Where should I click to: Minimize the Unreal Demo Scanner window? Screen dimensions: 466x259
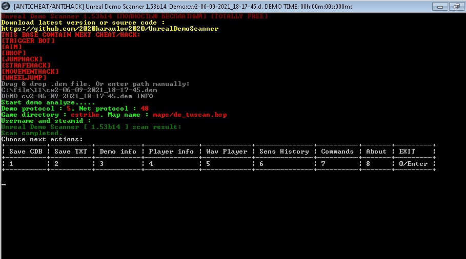point(440,7)
